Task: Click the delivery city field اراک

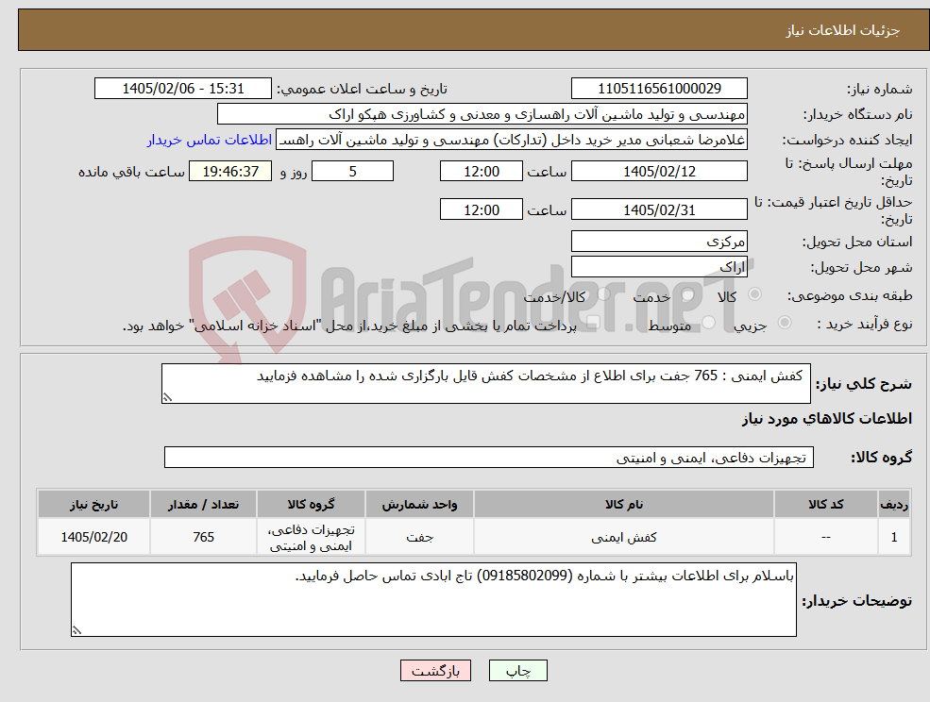Action: point(659,267)
